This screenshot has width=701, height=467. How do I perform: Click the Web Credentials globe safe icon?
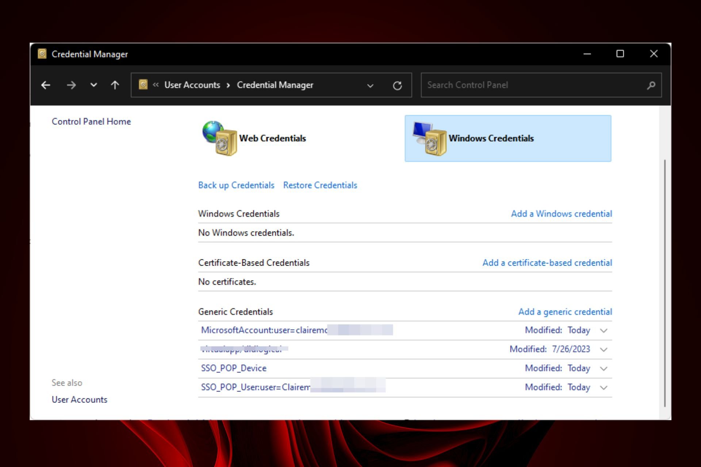coord(219,138)
